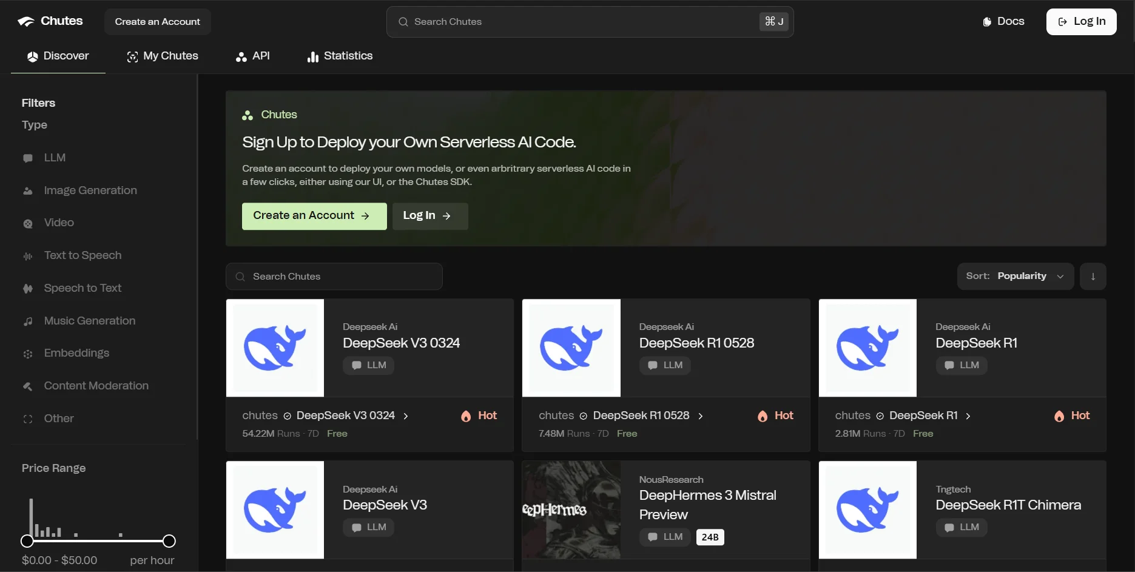Open the Statistics tab
Screen dimensions: 1135x572
[x=340, y=56]
